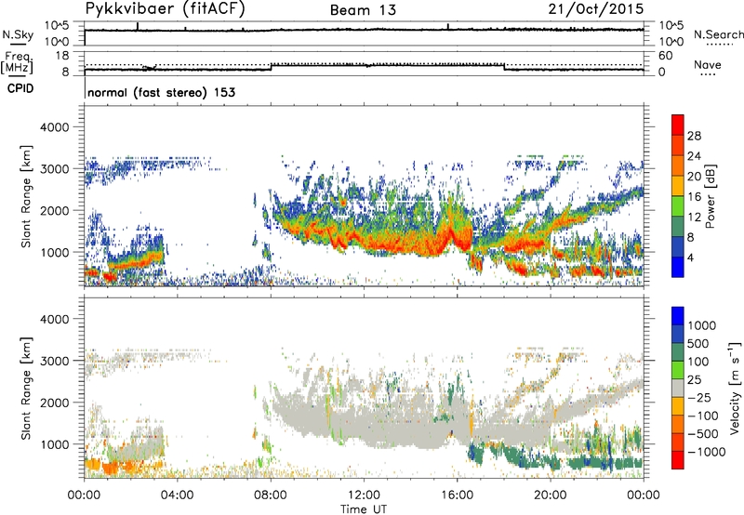Click the '16:00' time axis tick label
The image size is (744, 515).
(457, 495)
